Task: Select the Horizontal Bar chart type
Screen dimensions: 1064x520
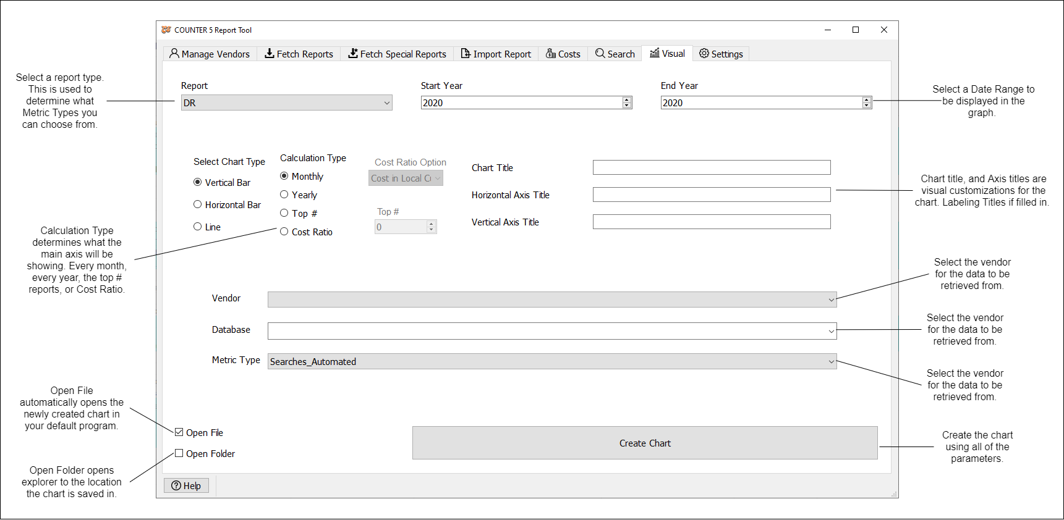Action: pyautogui.click(x=198, y=204)
